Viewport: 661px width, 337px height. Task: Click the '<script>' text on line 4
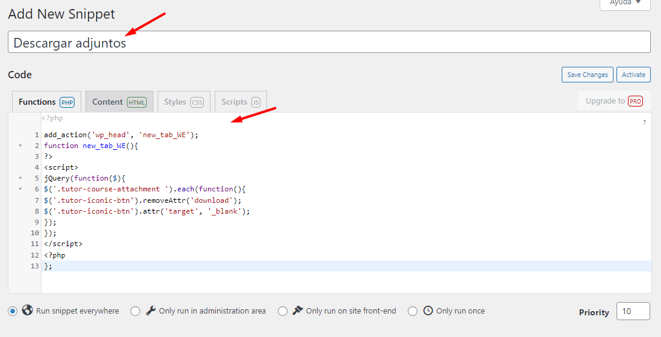61,167
